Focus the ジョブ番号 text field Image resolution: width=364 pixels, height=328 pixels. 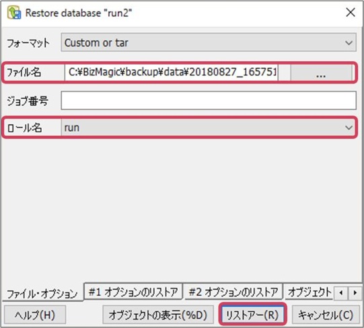[x=209, y=100]
